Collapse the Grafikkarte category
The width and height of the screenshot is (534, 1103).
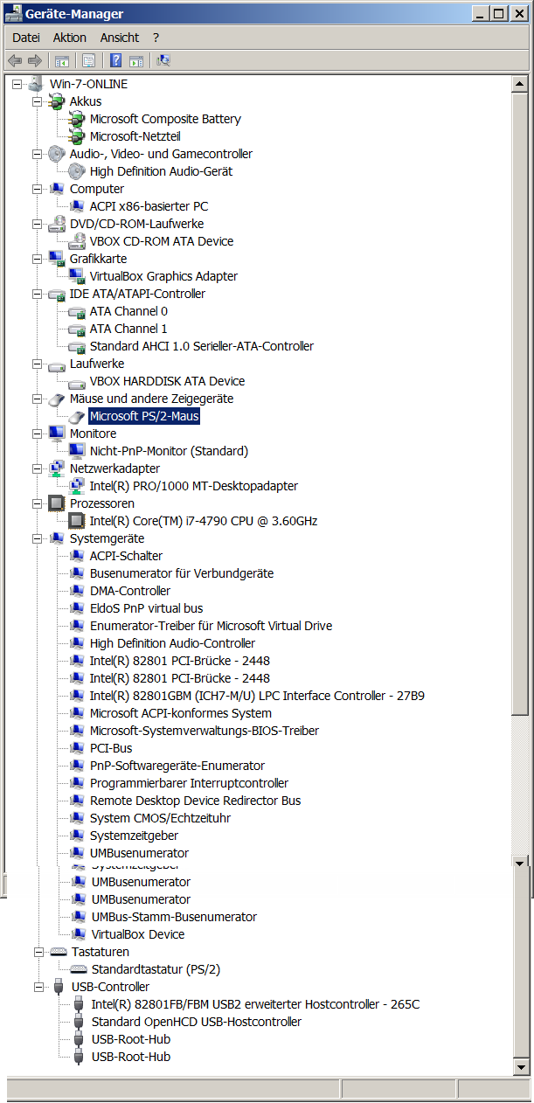tap(37, 259)
